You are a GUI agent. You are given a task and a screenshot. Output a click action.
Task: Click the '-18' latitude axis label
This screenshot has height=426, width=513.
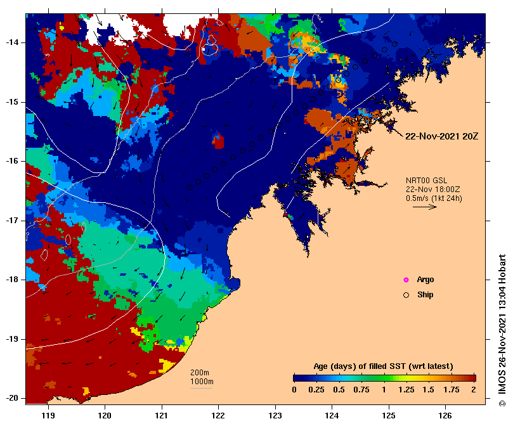tap(13, 280)
